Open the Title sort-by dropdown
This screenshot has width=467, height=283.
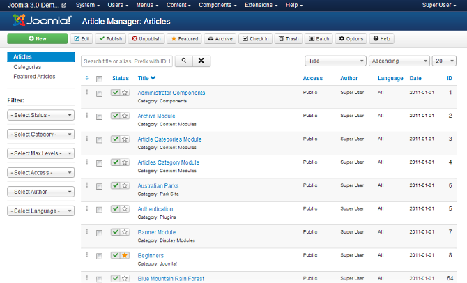[x=336, y=61]
